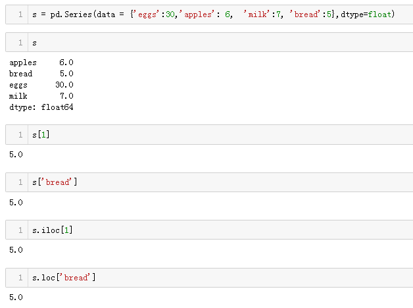Click the 5.0 output below s.loc['bread']
This screenshot has width=413, height=308.
point(16,297)
